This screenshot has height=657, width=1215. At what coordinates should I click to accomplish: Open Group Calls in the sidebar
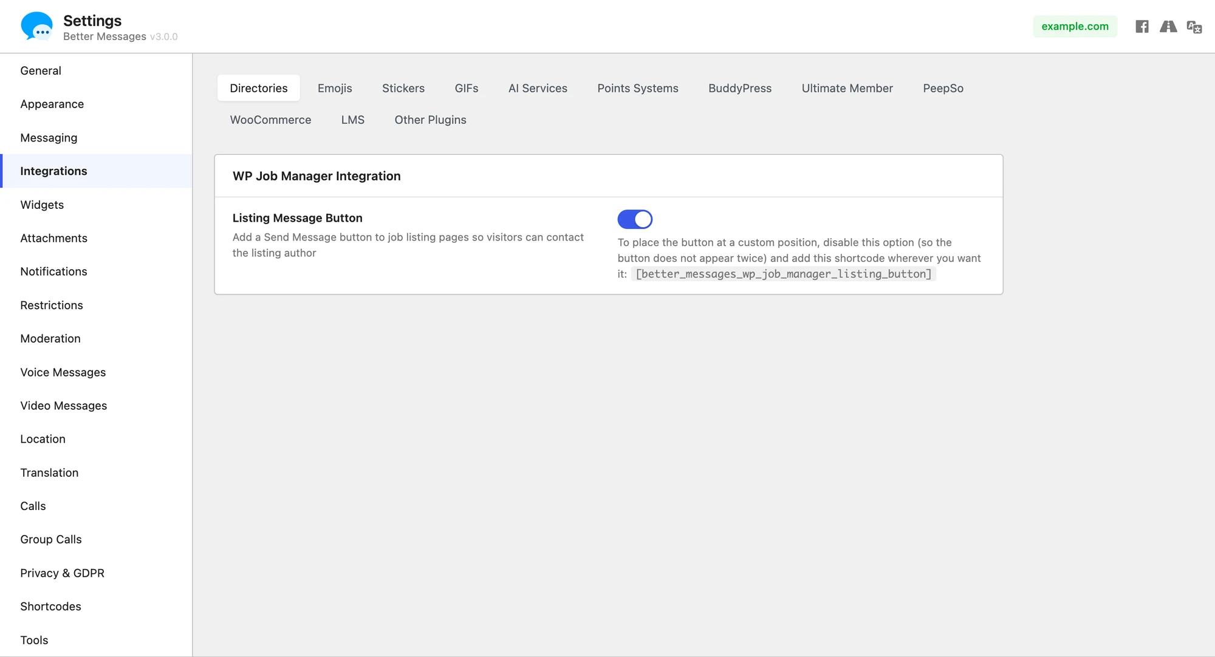pyautogui.click(x=96, y=540)
